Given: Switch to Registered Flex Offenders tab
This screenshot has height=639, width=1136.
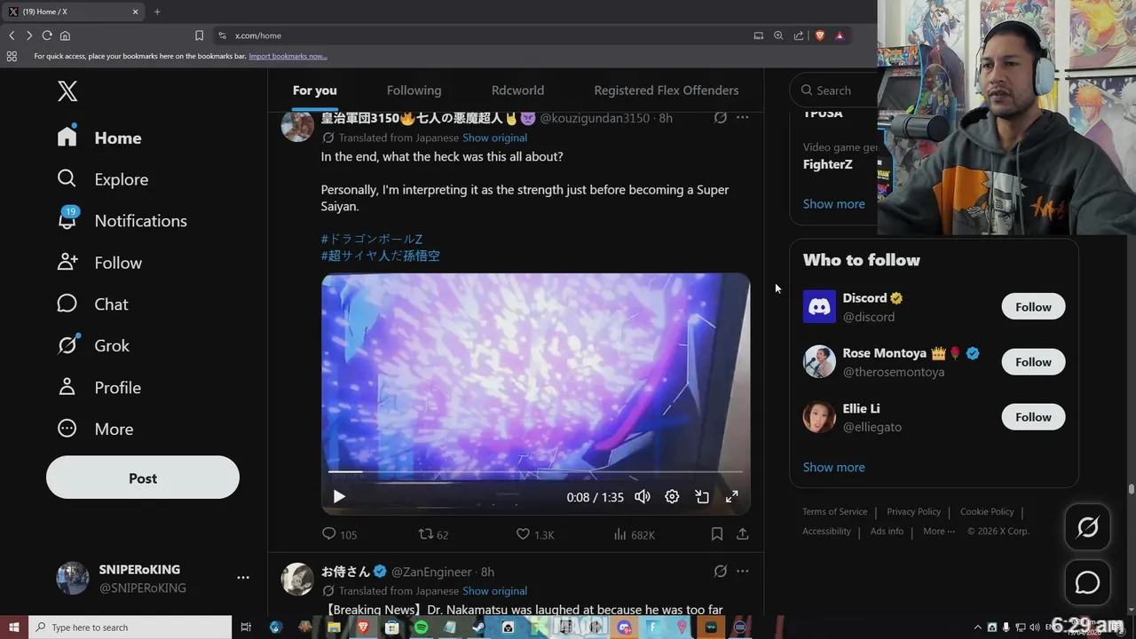Looking at the screenshot, I should click(666, 91).
